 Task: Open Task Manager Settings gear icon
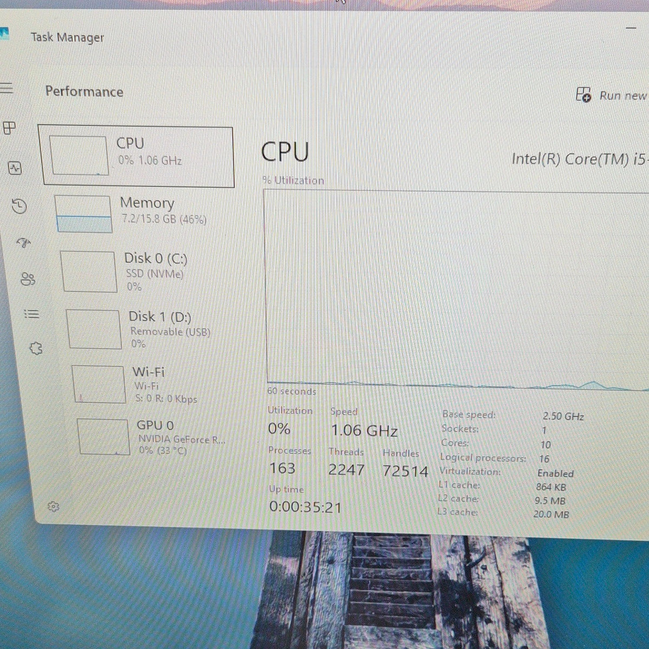click(53, 507)
